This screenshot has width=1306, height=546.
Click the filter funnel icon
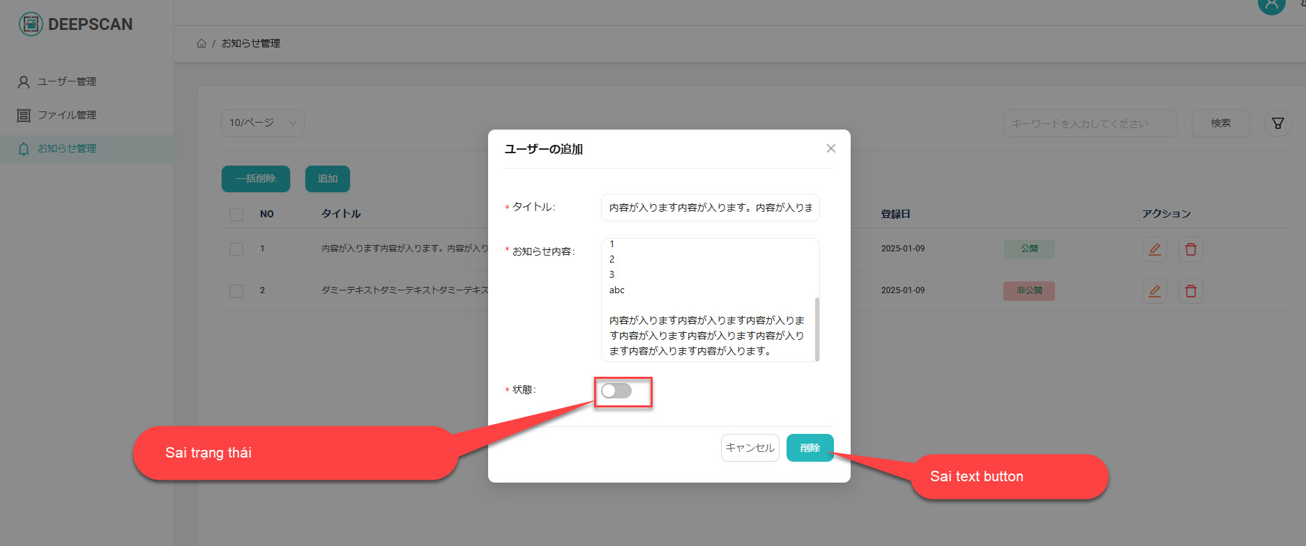pyautogui.click(x=1277, y=123)
